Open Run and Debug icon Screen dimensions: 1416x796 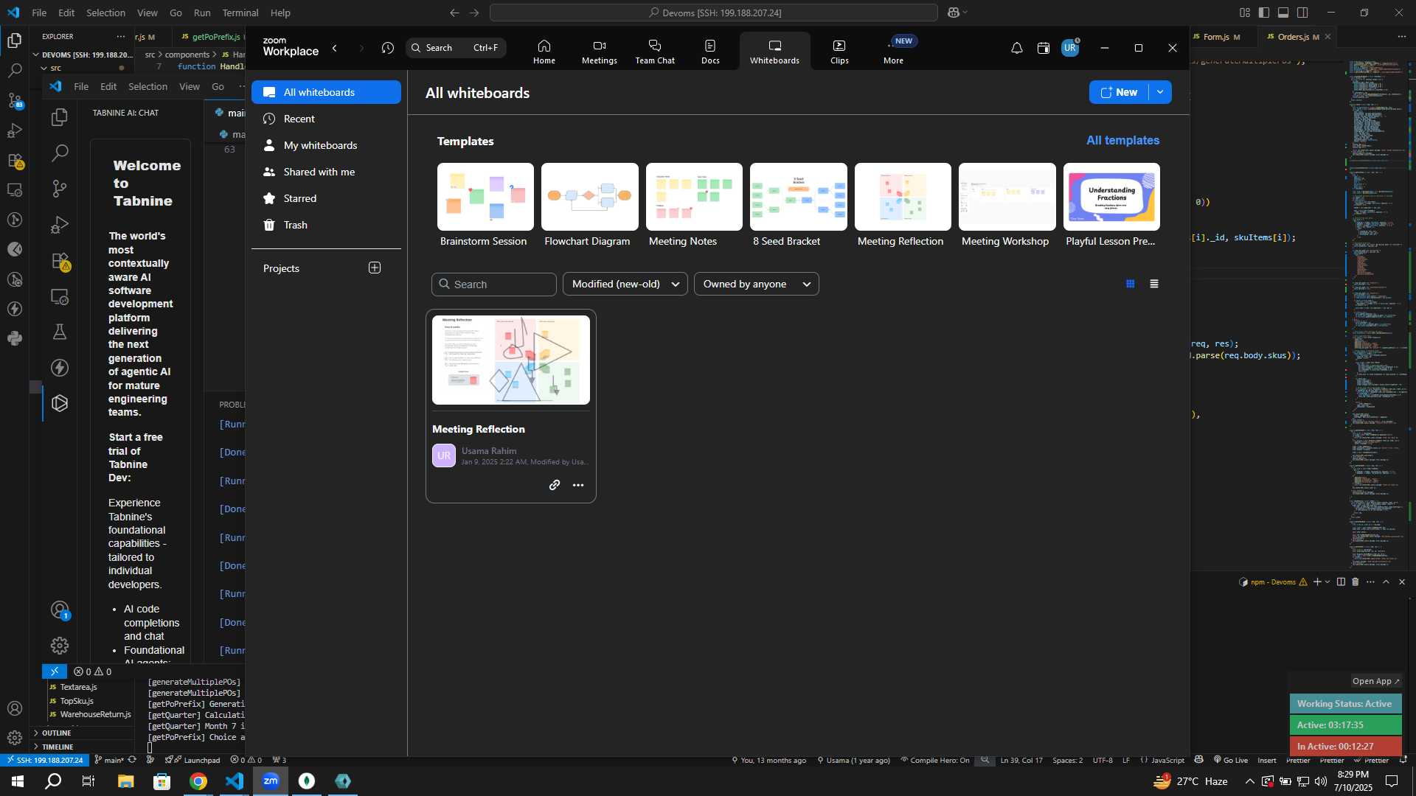15,130
